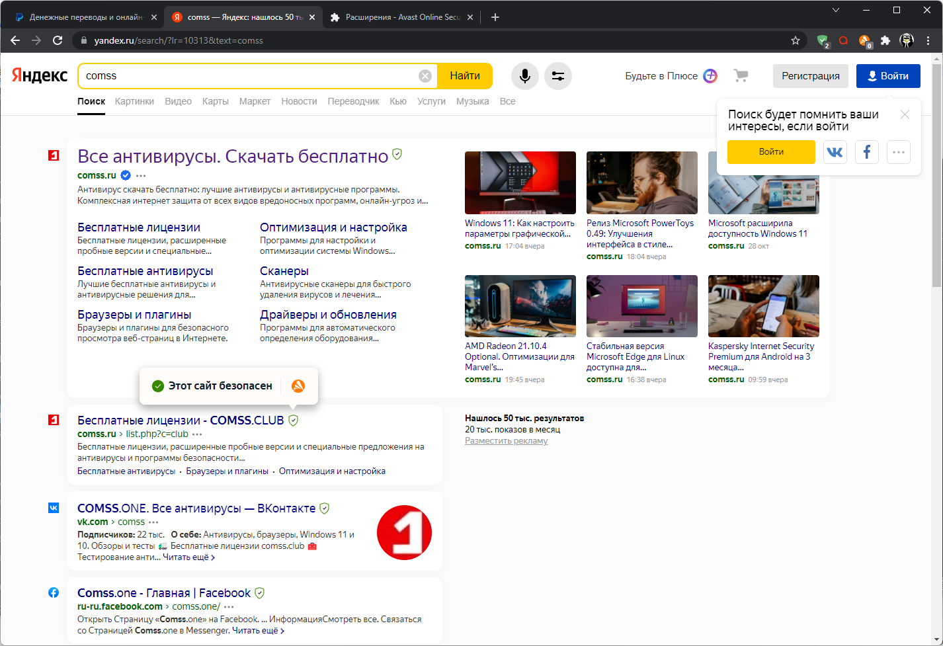Close the login suggestion popup
This screenshot has height=646, width=943.
point(905,114)
